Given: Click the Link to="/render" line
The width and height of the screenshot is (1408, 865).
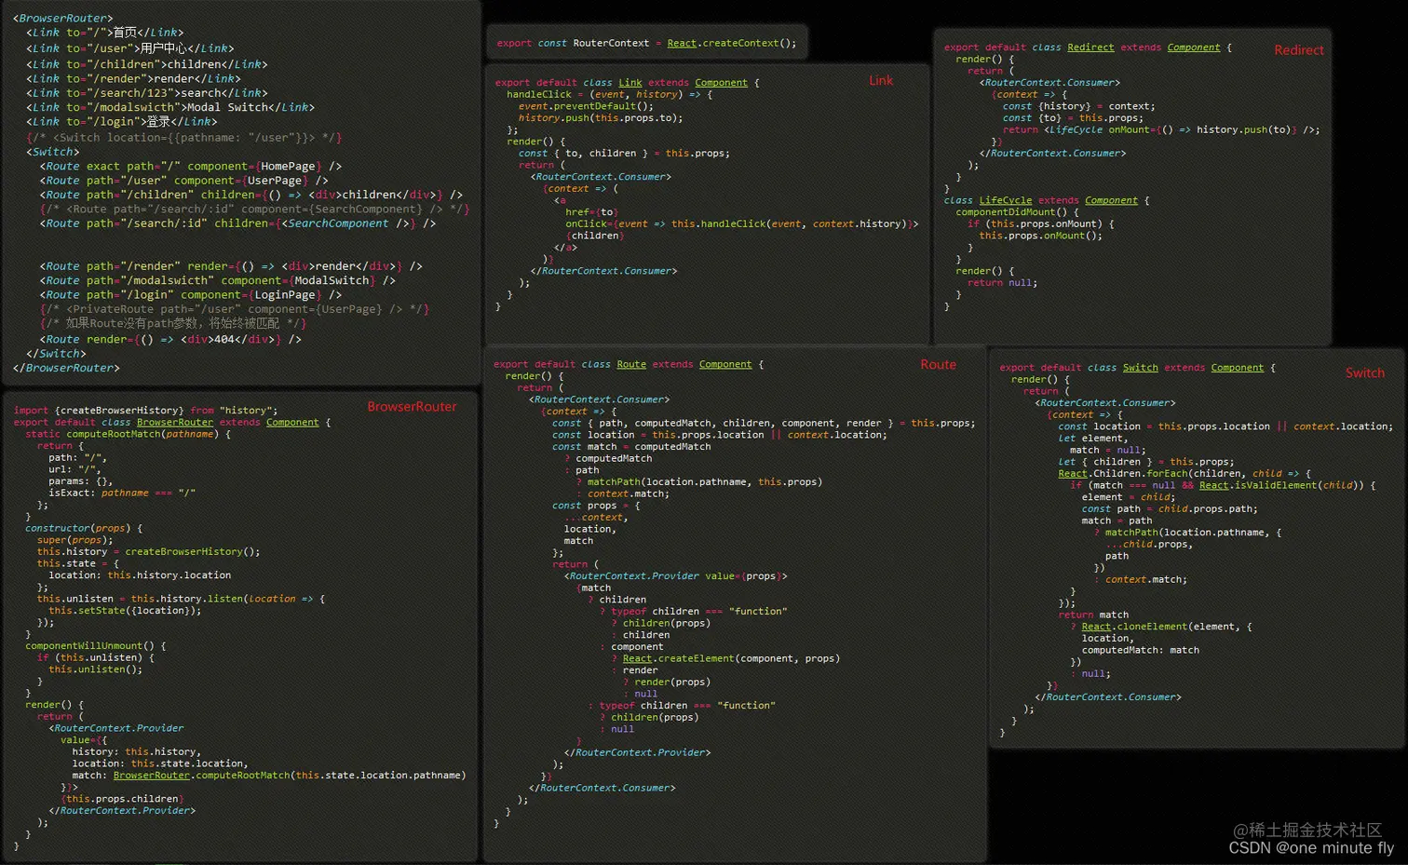Looking at the screenshot, I should coord(133,79).
